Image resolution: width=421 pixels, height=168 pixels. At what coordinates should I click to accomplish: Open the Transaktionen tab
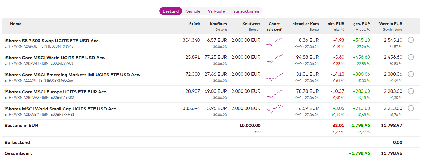(245, 11)
